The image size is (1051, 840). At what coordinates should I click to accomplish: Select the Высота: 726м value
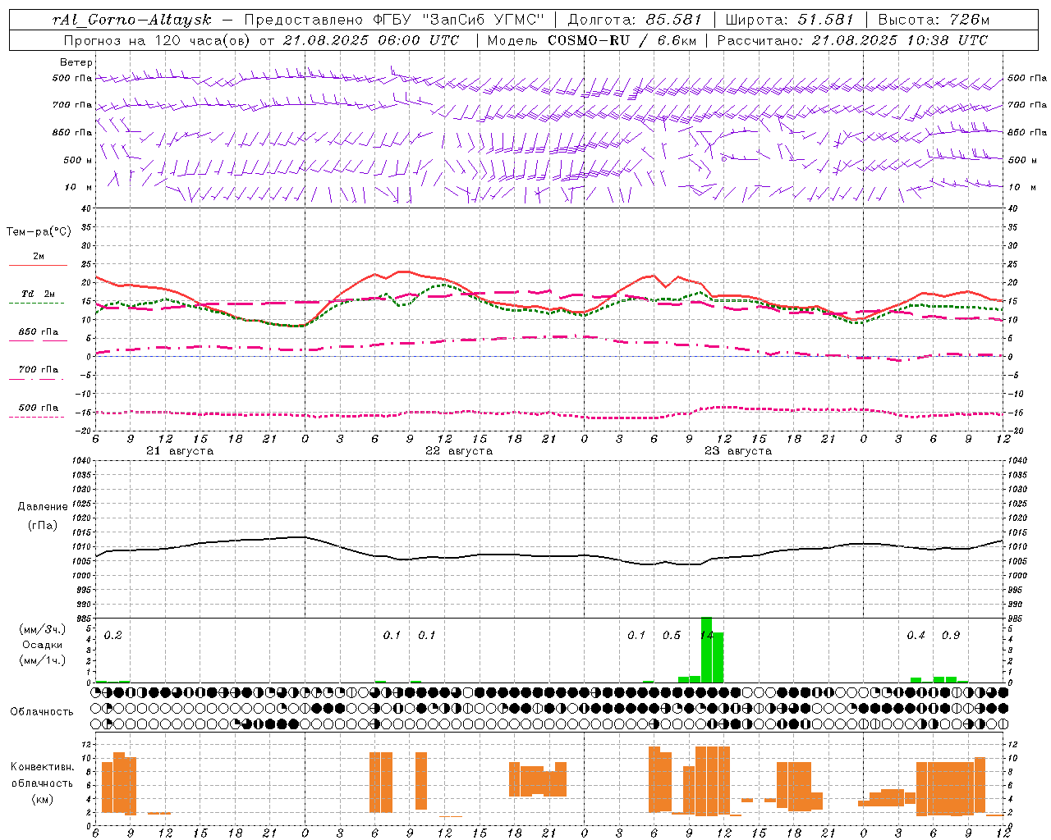(x=934, y=20)
